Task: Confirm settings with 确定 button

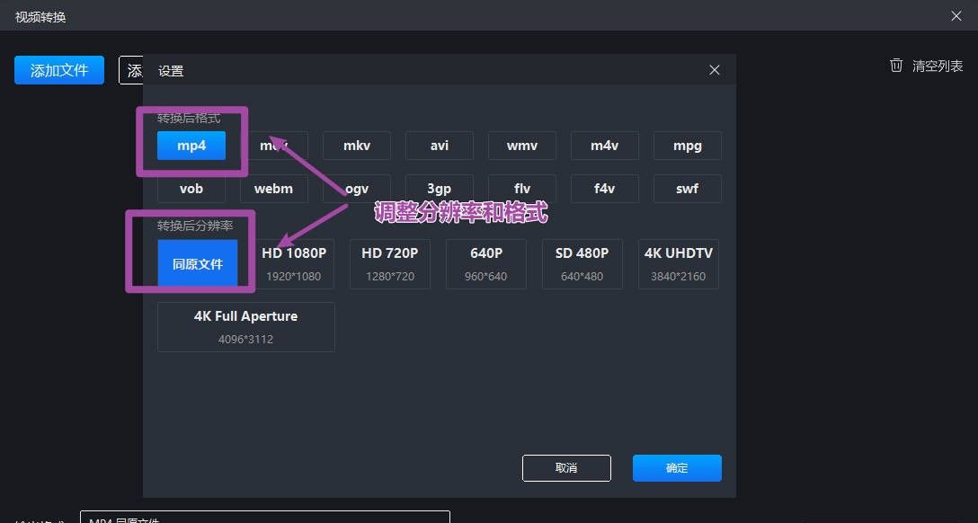Action: (677, 468)
